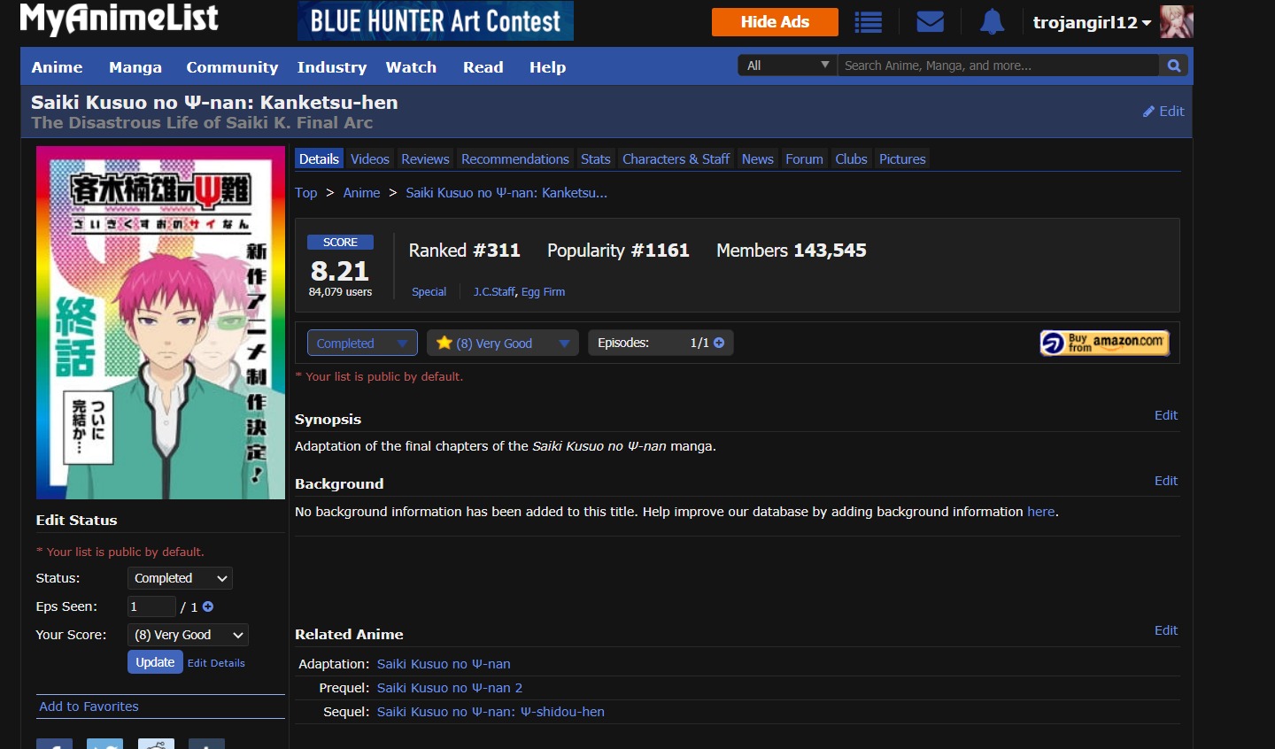Switch to the Videos tab
1275x749 pixels.
pos(370,159)
